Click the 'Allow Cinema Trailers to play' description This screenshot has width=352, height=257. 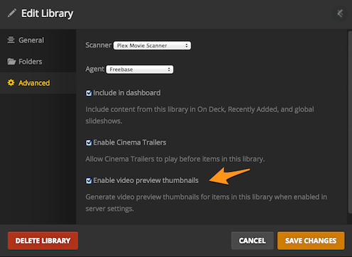pyautogui.click(x=175, y=159)
